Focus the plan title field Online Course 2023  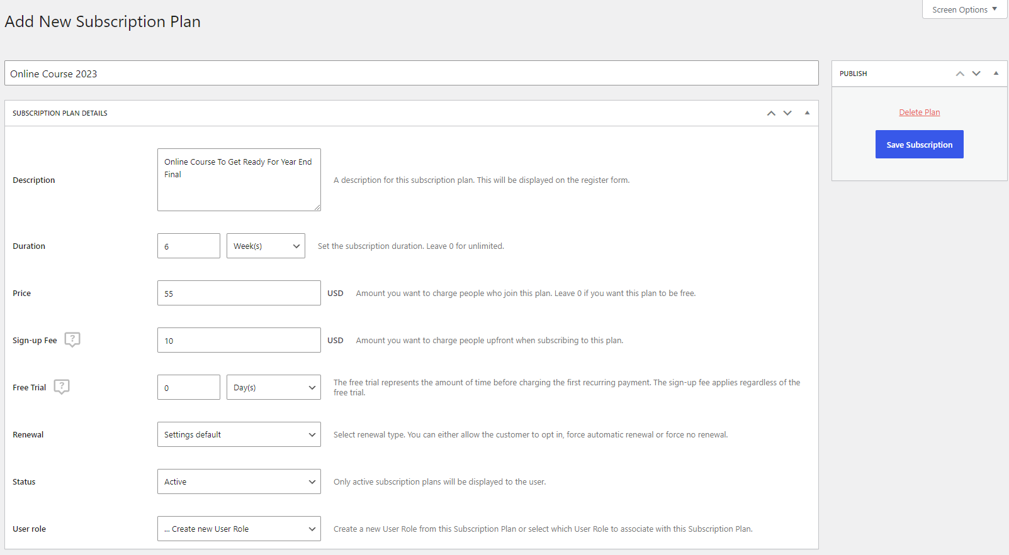click(412, 73)
